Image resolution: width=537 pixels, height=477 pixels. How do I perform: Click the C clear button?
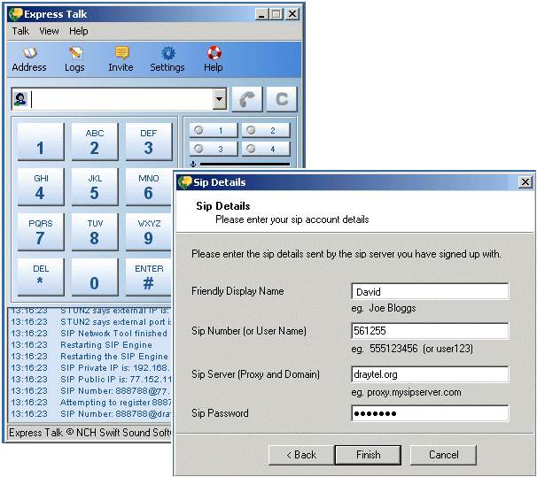[282, 99]
